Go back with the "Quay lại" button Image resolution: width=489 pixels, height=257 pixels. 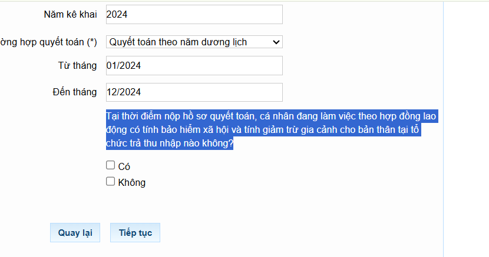(x=75, y=232)
